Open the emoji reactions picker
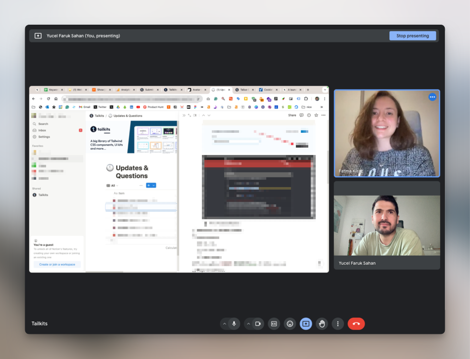The width and height of the screenshot is (470, 359). pos(290,324)
